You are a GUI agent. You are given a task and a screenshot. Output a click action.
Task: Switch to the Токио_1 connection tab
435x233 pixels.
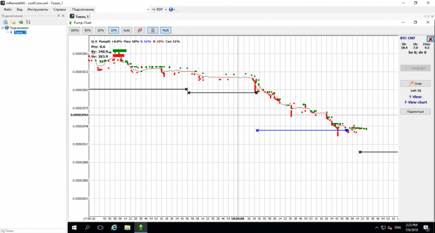point(79,16)
